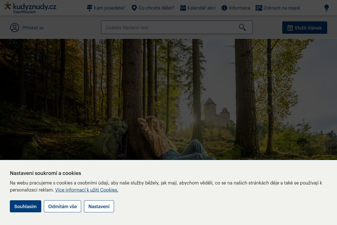This screenshot has height=225, width=337.
Task: Click the calendar-plus icon on Vložit článek
Action: (x=290, y=28)
